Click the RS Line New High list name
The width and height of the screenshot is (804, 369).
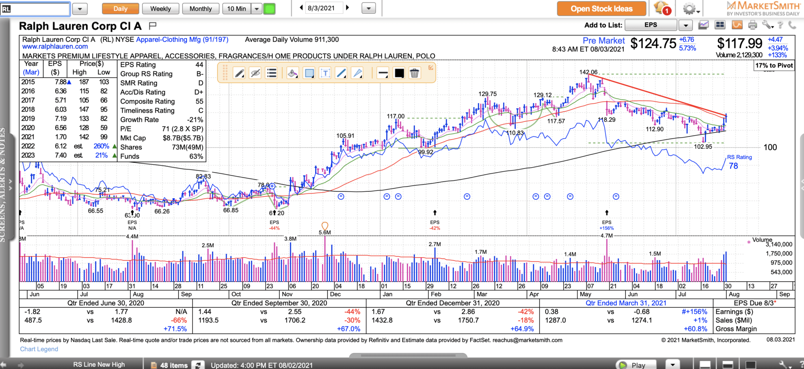[x=99, y=365]
